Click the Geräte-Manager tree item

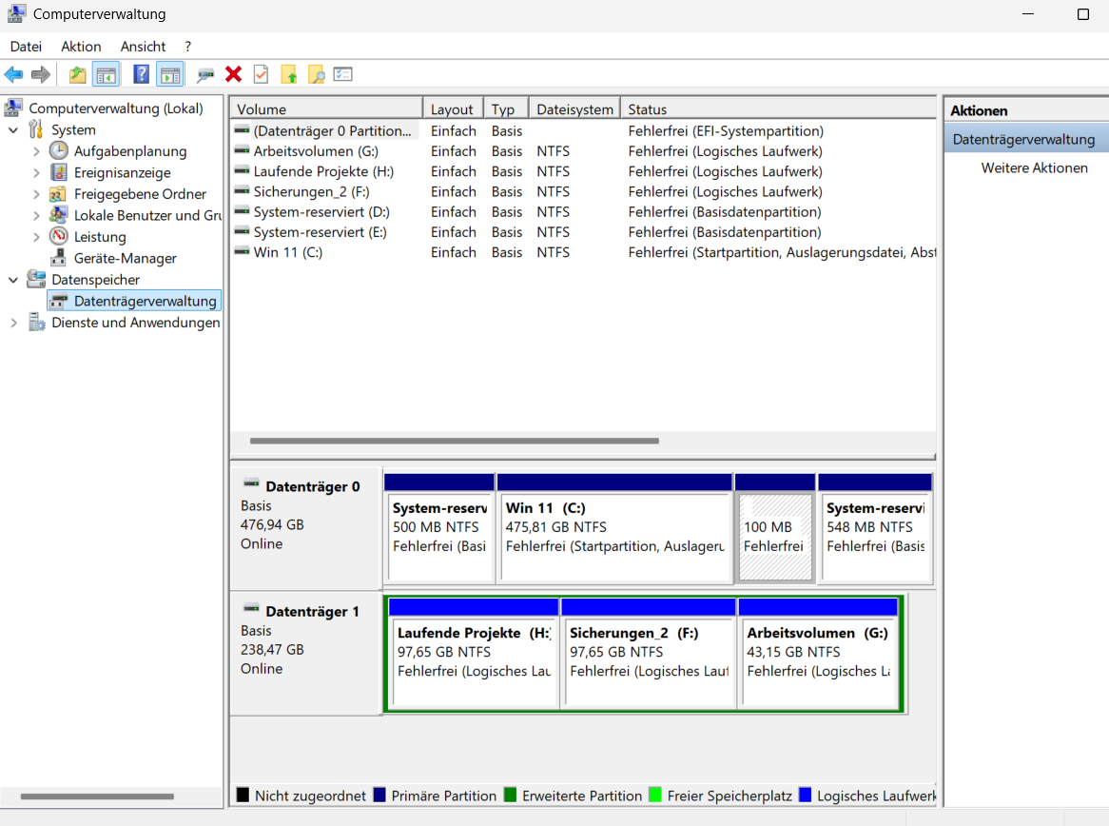125,258
